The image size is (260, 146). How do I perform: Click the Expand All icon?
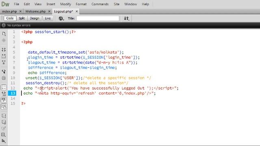point(4,62)
